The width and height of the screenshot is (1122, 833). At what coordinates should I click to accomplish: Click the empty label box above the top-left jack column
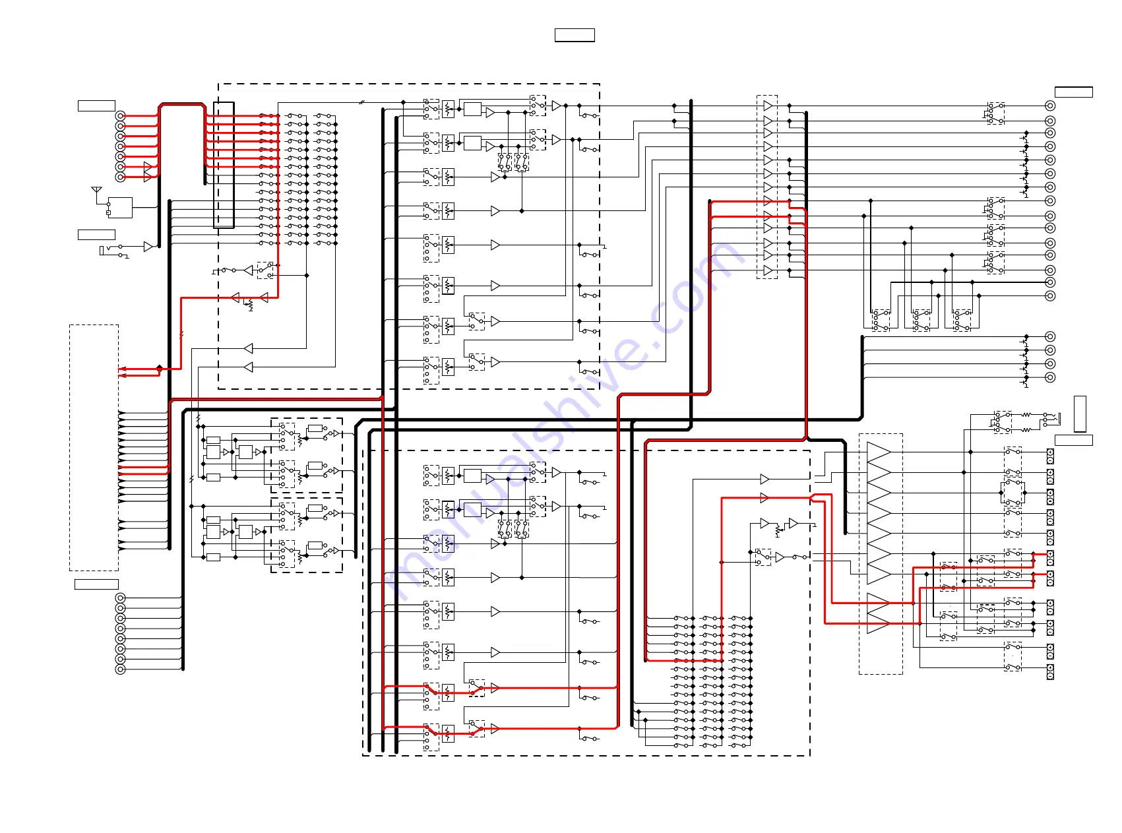click(96, 106)
